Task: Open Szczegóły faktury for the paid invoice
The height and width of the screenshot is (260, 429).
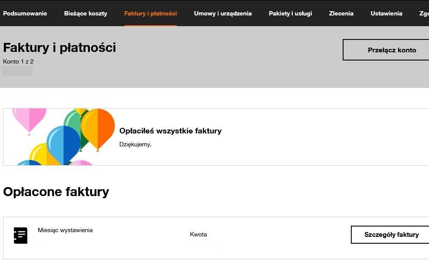Action: (391, 235)
